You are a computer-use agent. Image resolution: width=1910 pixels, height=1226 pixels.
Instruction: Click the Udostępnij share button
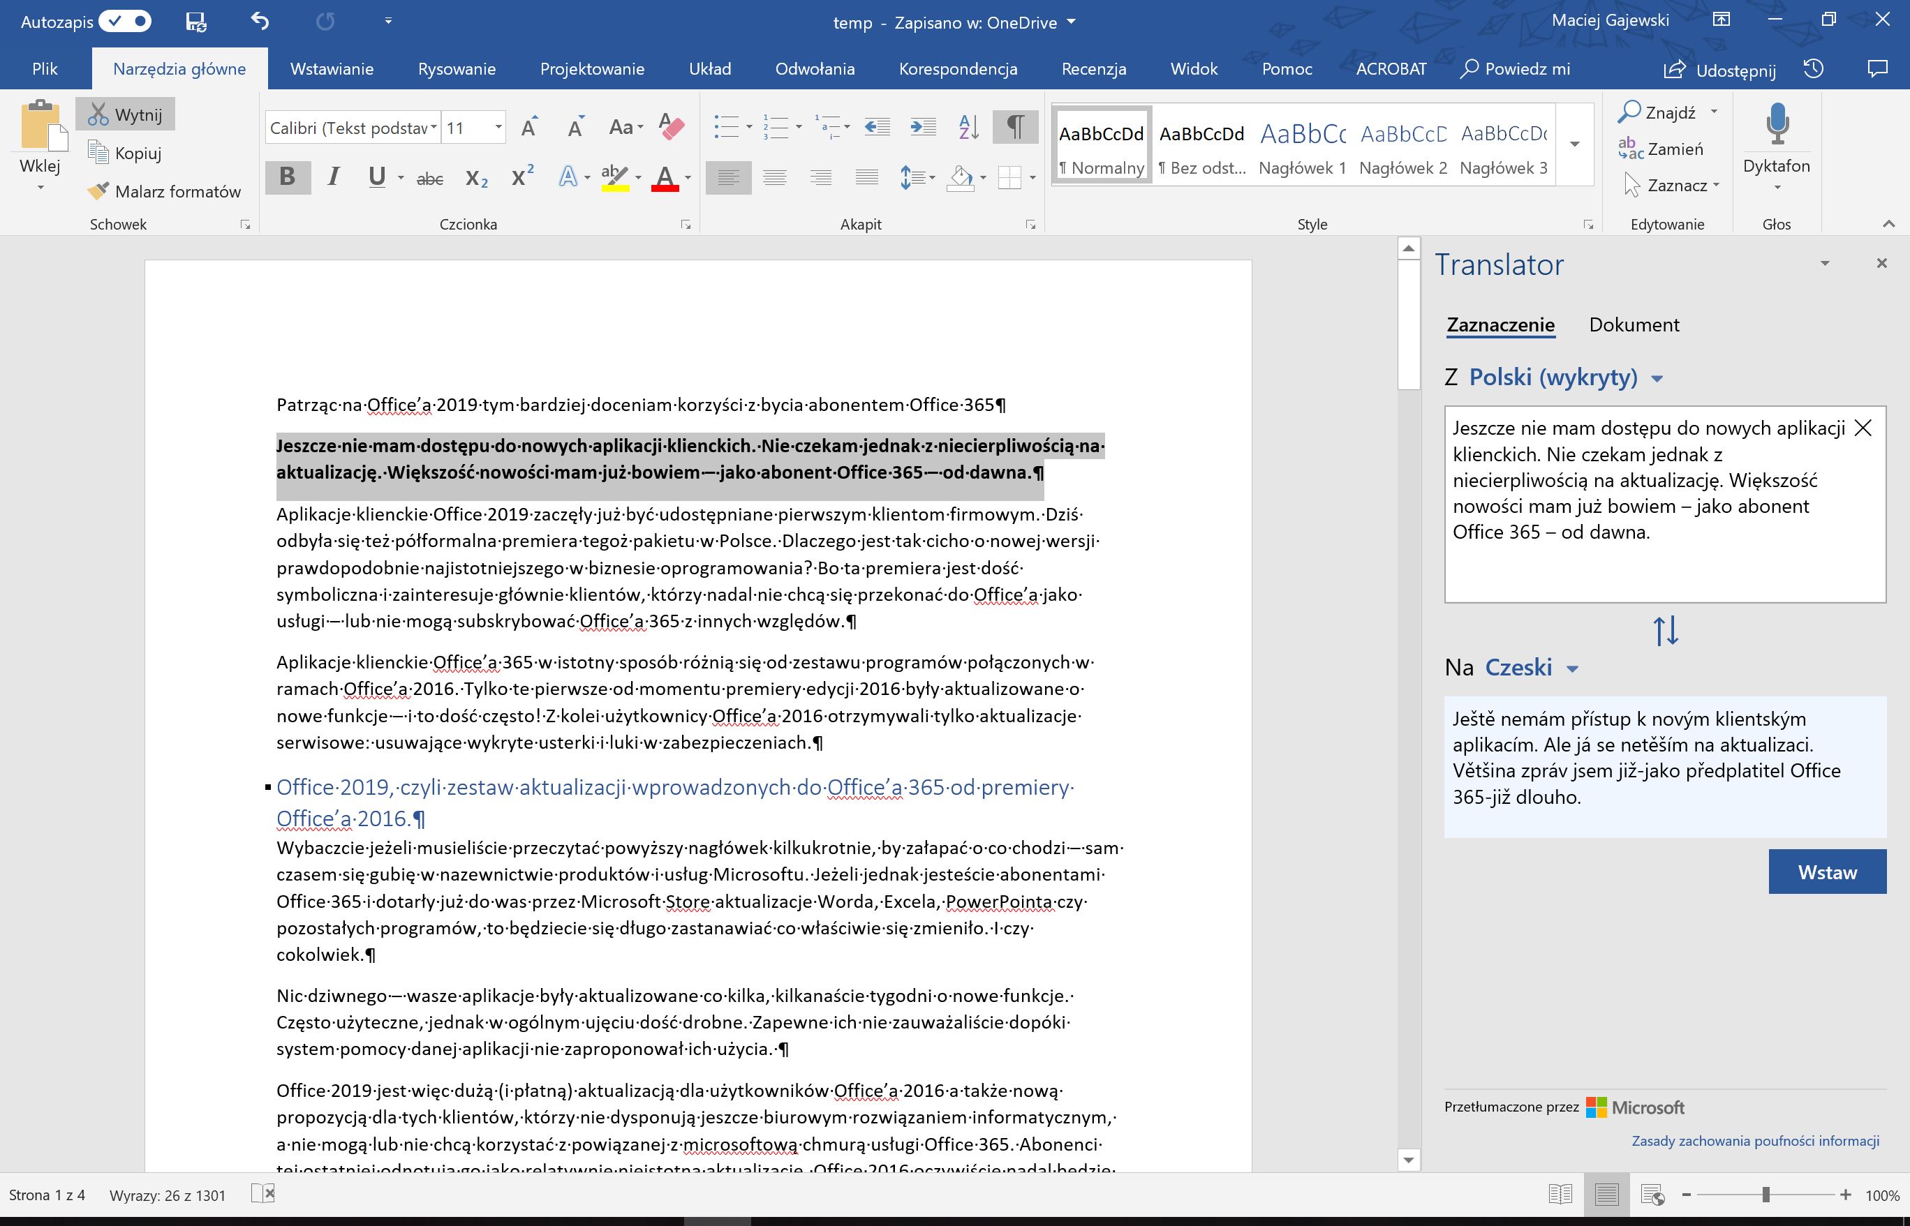click(x=1719, y=69)
